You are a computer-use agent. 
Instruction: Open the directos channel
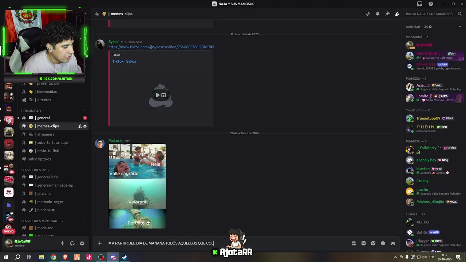(x=54, y=100)
